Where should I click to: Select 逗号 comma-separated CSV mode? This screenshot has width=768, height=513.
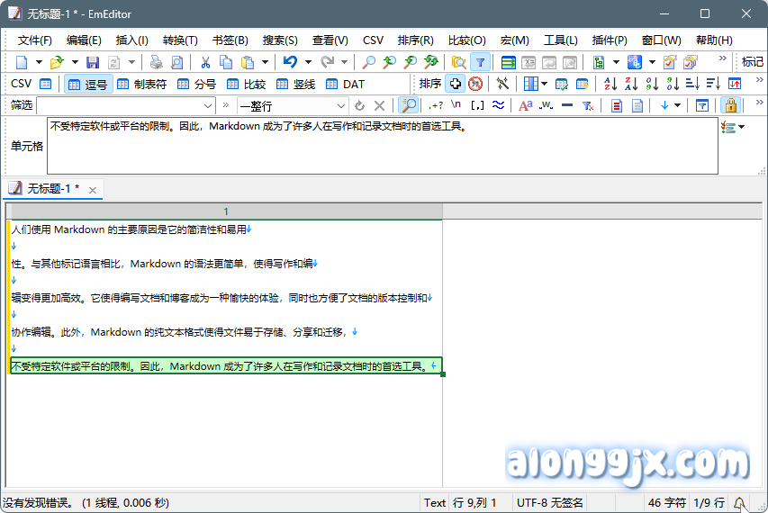(87, 84)
